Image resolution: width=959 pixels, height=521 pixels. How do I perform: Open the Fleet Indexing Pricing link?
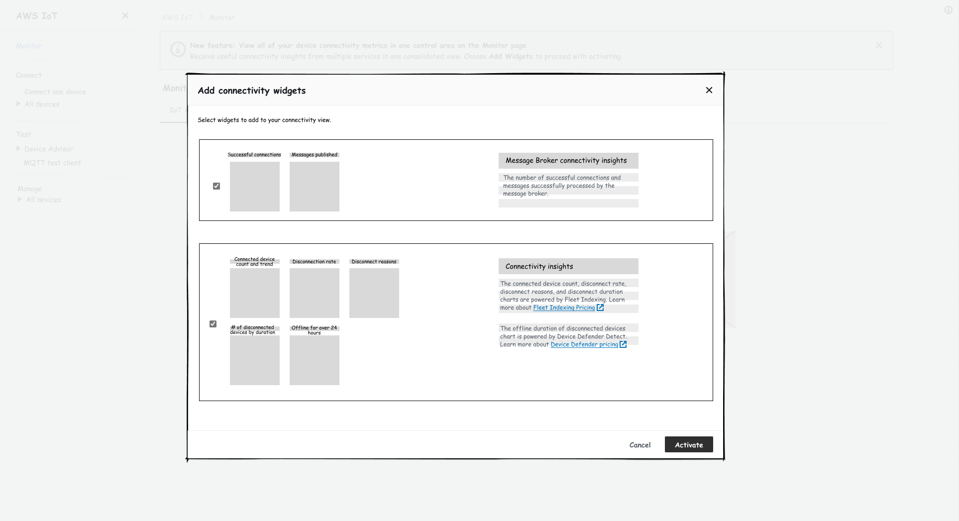point(563,308)
